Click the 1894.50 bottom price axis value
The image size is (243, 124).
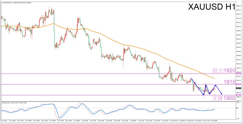coord(238,101)
